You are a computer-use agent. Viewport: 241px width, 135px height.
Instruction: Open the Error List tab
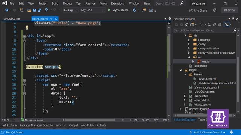click(61, 125)
